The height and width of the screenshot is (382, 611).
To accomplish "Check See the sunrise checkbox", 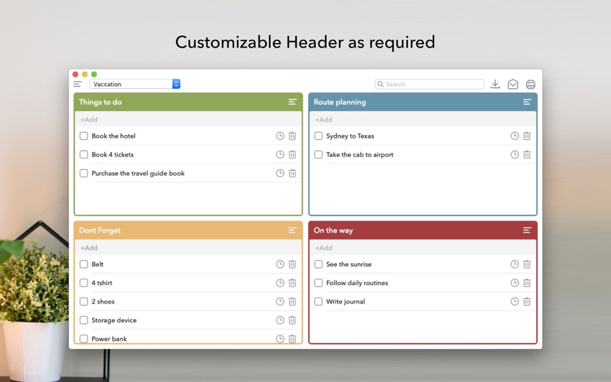I will 318,264.
